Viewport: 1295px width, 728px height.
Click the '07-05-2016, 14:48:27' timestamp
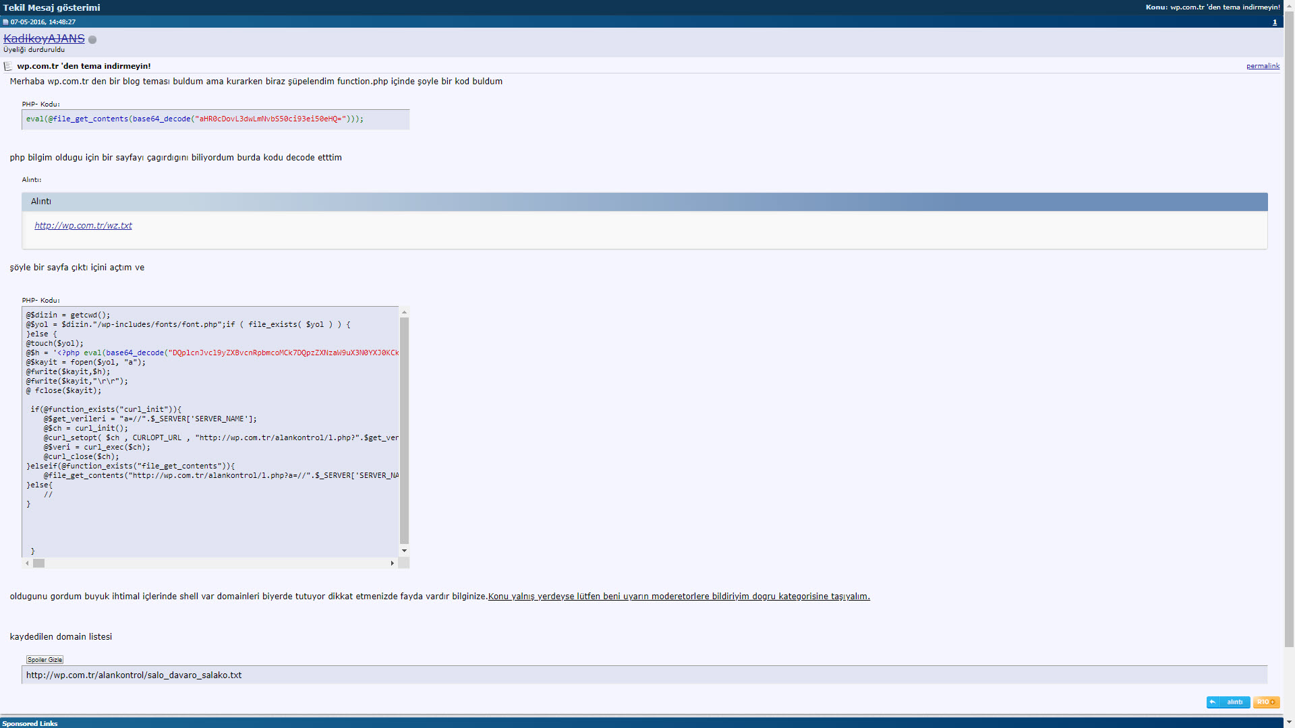coord(43,22)
